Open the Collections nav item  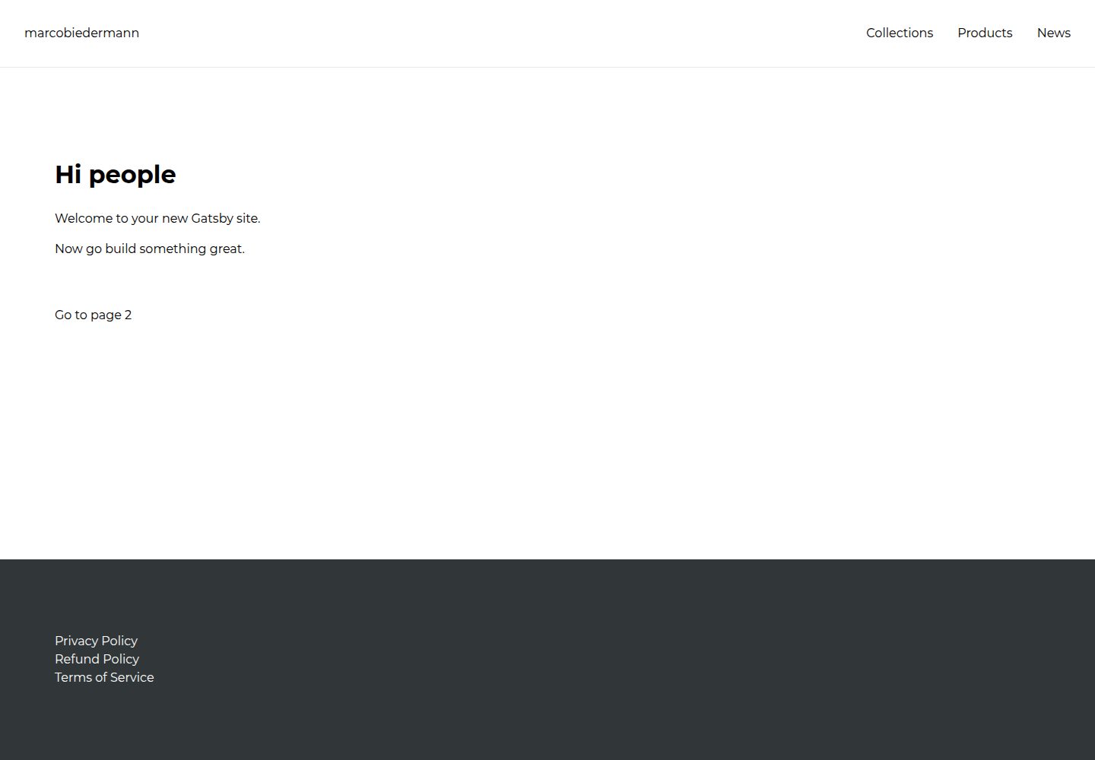click(x=899, y=33)
